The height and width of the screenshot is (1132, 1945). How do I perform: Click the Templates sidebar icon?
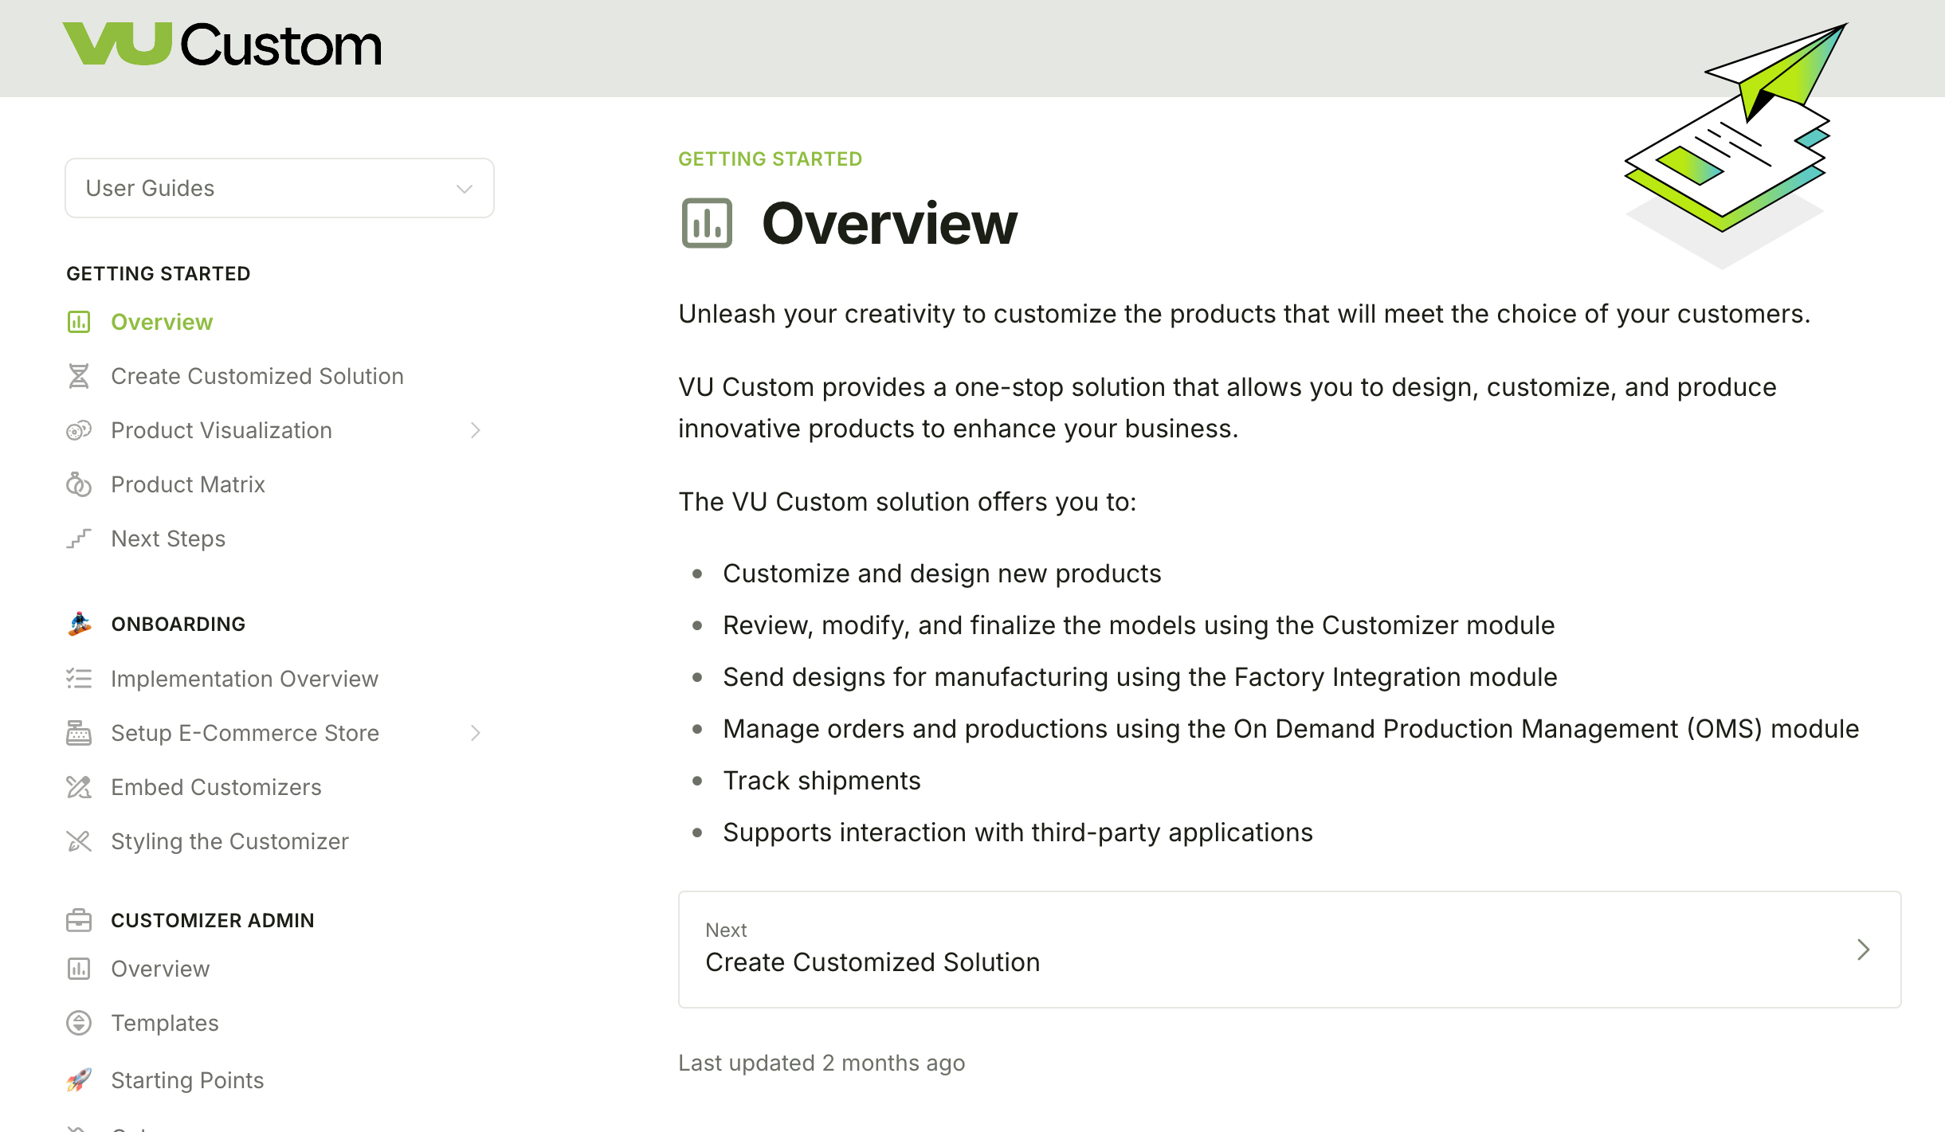pyautogui.click(x=78, y=1023)
